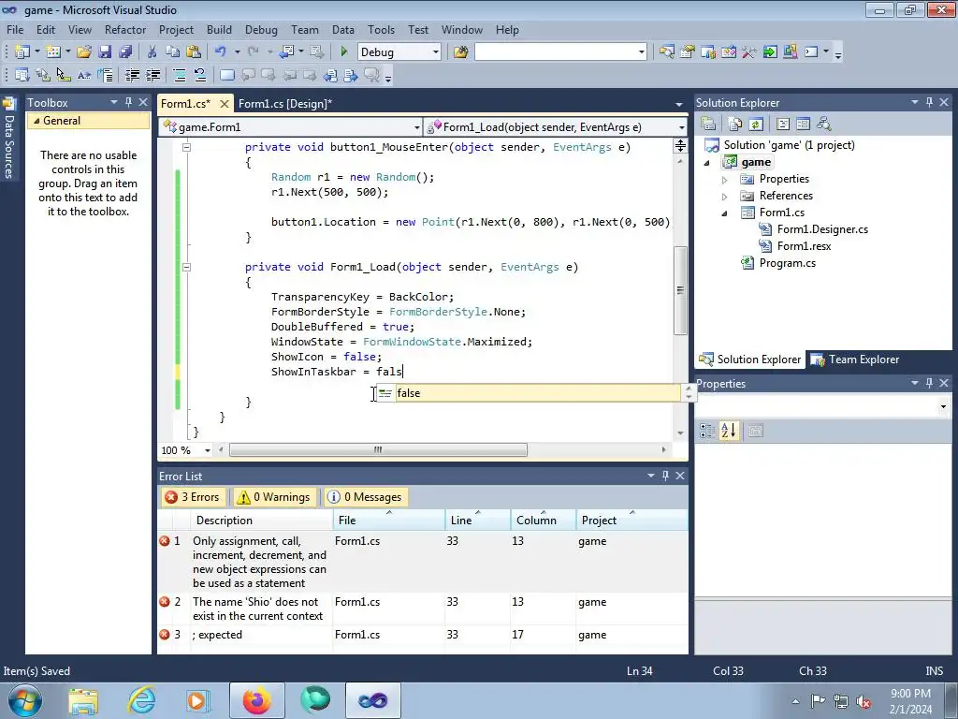The width and height of the screenshot is (958, 719).
Task: Click the Open File folder icon
Action: [83, 52]
